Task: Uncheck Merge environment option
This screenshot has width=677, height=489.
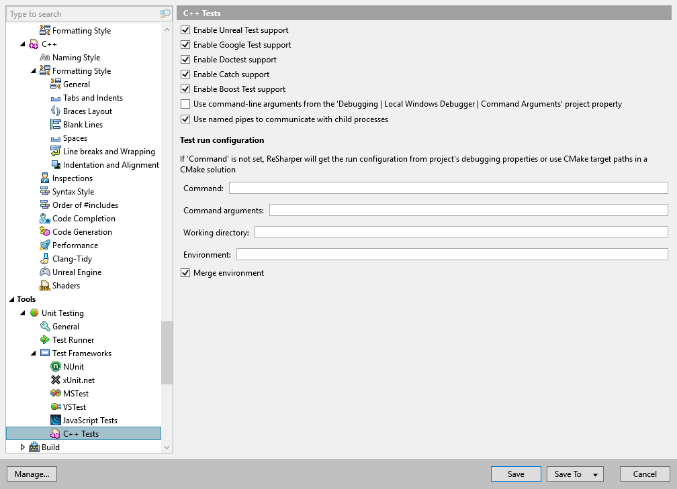Action: coord(186,273)
